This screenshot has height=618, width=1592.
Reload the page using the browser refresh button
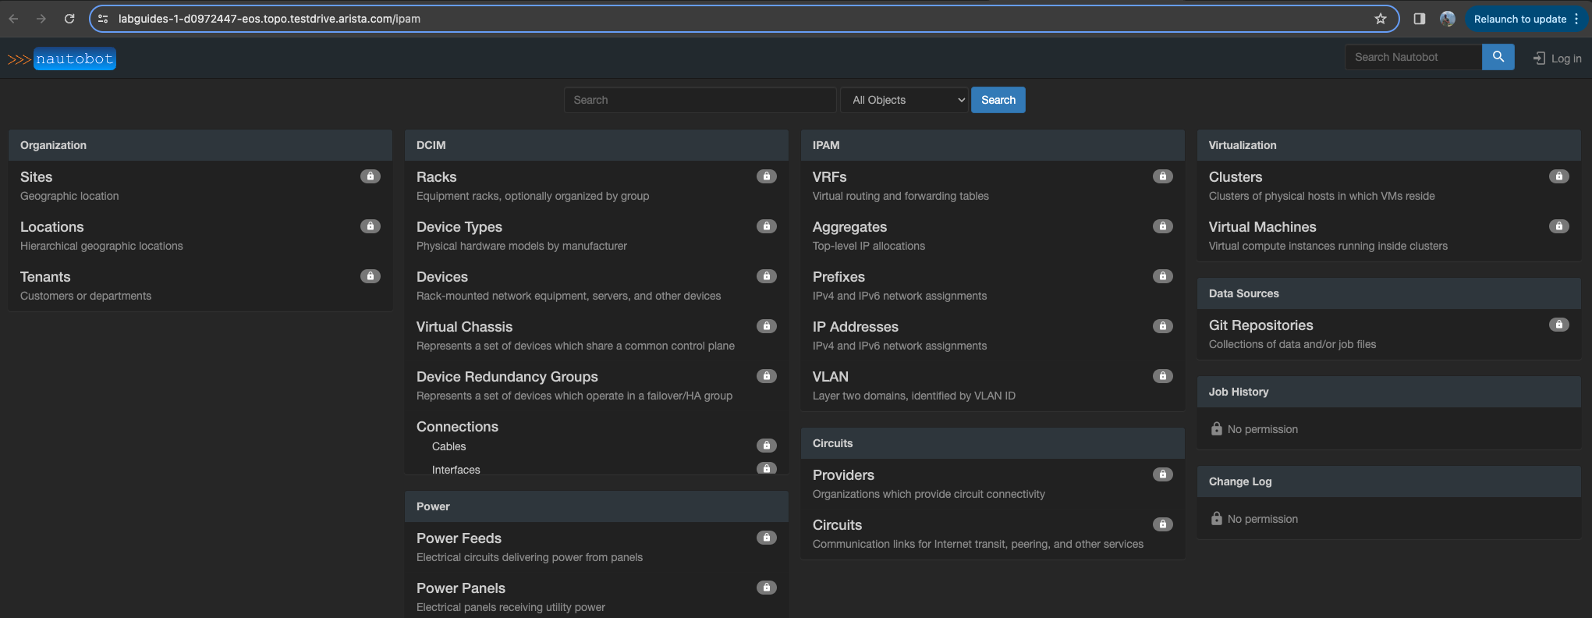click(x=69, y=19)
